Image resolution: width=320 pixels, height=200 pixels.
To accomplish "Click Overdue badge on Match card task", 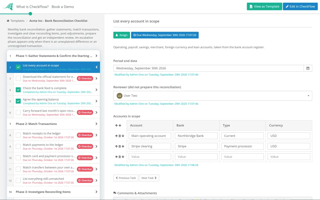I will click(85, 158).
